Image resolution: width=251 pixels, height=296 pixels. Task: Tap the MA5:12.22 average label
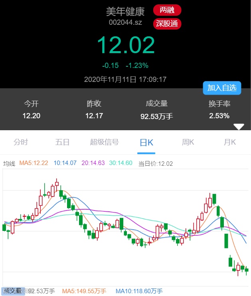(34, 163)
